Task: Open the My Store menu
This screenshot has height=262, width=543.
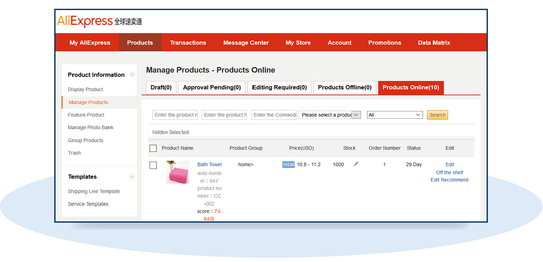Action: click(298, 42)
